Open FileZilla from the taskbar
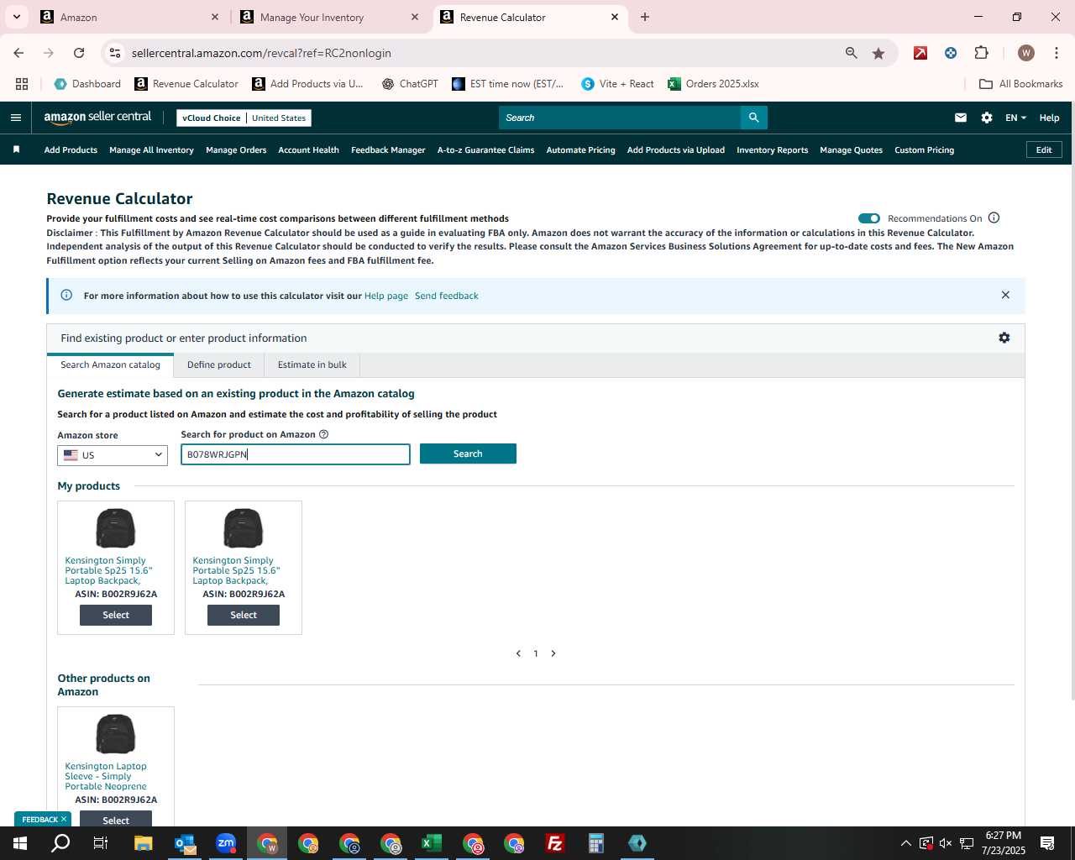This screenshot has width=1075, height=860. coord(555,843)
